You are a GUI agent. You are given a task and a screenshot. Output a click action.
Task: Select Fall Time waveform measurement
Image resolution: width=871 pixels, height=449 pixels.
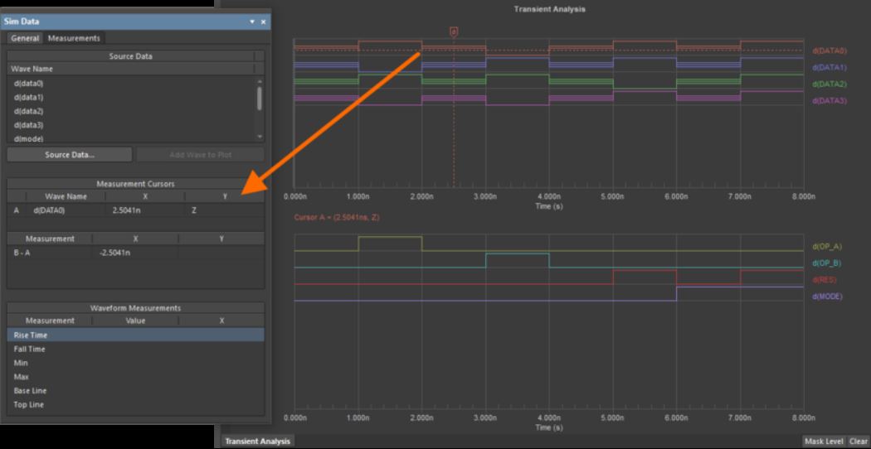click(x=135, y=349)
